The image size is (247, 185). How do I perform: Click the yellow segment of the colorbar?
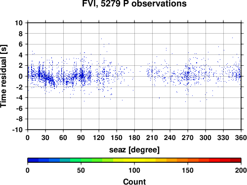tap(134, 160)
